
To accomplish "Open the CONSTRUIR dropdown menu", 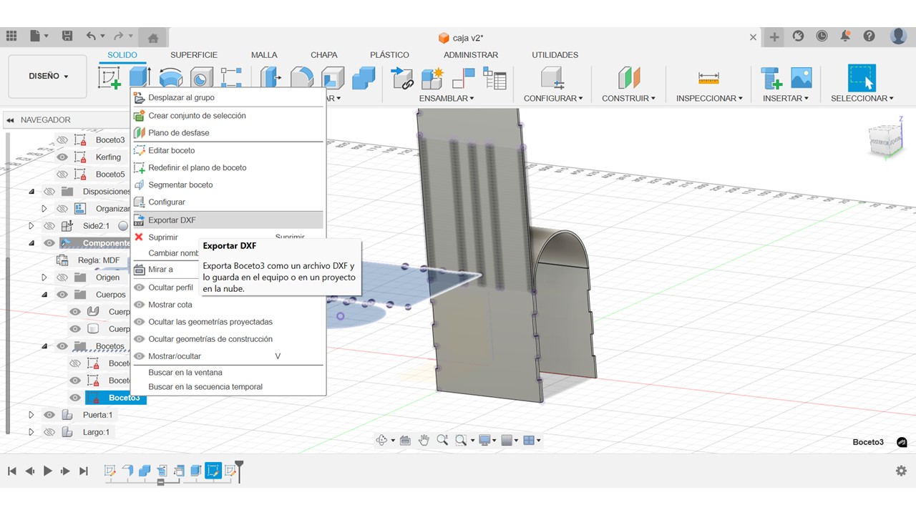I will click(x=628, y=98).
